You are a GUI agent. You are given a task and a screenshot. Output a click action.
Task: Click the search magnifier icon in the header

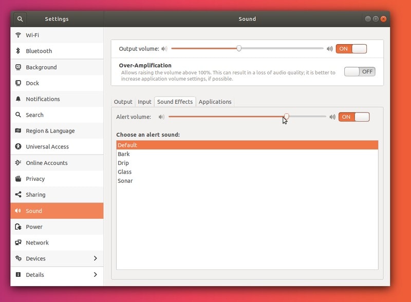pos(20,19)
